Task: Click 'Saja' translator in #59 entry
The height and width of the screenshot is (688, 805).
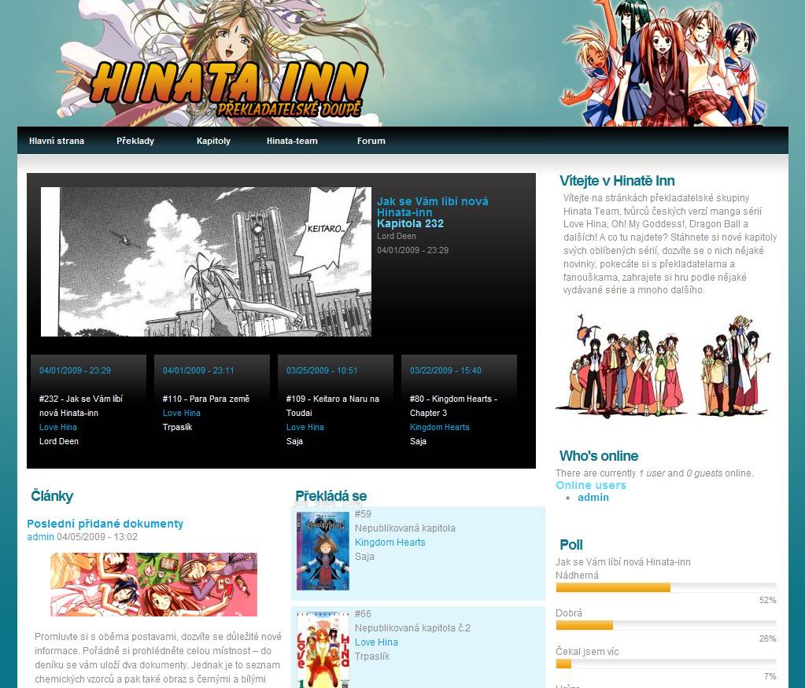Action: coord(364,556)
